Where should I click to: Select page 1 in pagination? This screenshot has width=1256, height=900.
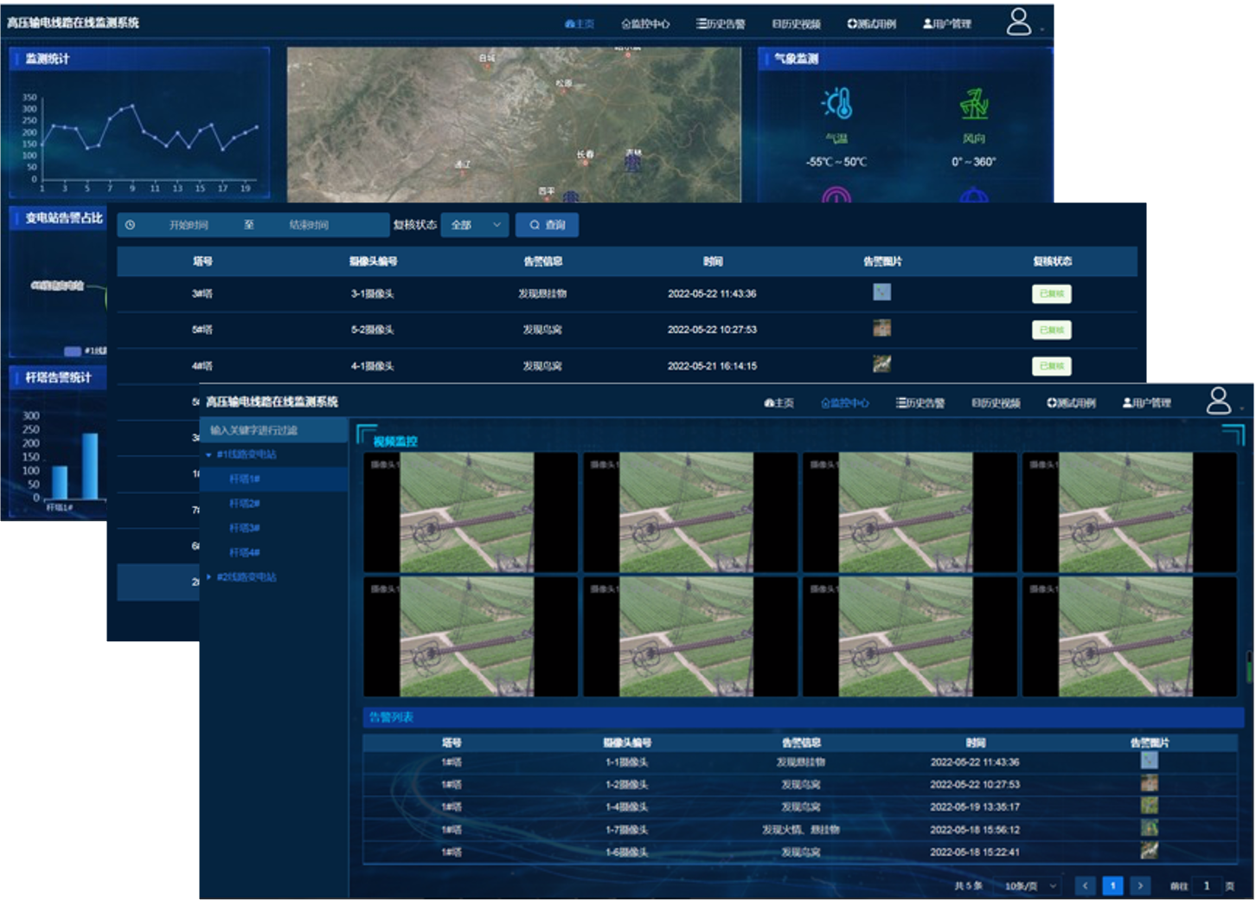(1113, 885)
